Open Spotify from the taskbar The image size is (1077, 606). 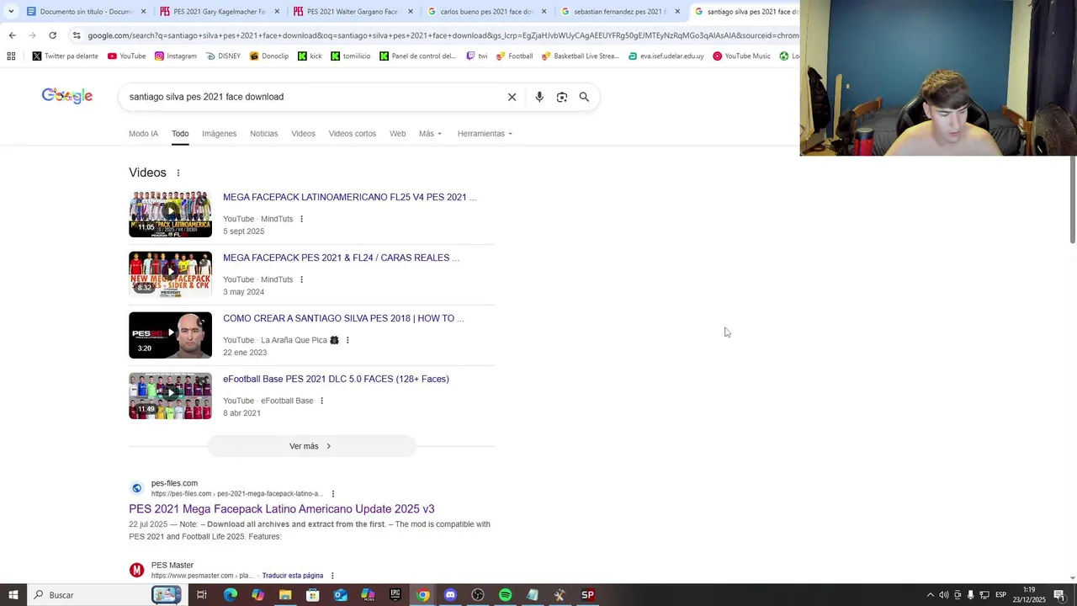tap(505, 595)
